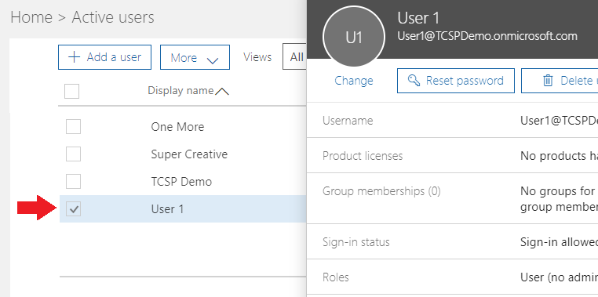Screen dimensions: 598x297
Task: Check the One More user checkbox
Action: 73,126
